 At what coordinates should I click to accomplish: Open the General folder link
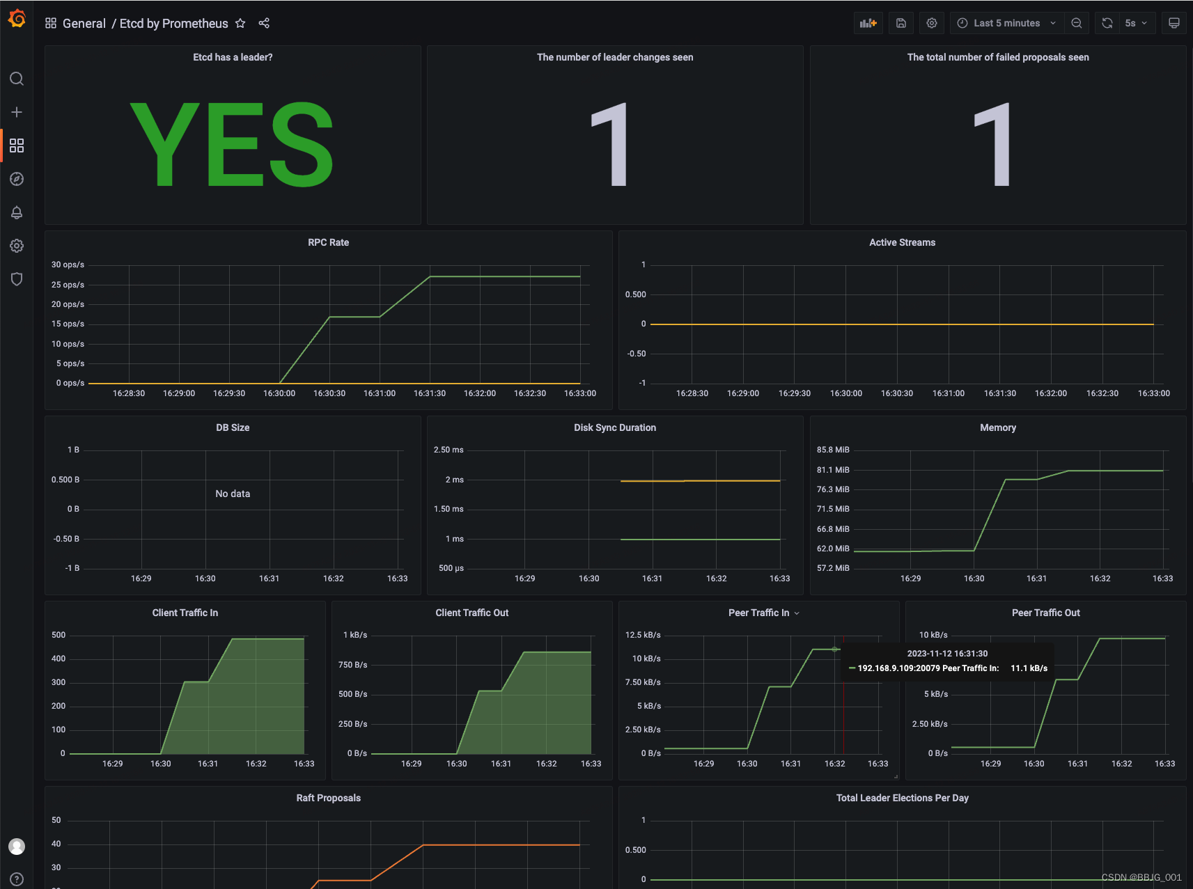click(84, 24)
